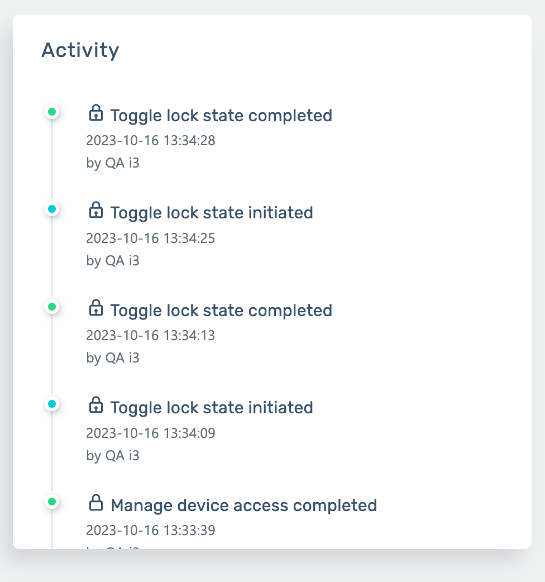Click green dot next to Manage device access
The image size is (545, 582).
(x=52, y=502)
